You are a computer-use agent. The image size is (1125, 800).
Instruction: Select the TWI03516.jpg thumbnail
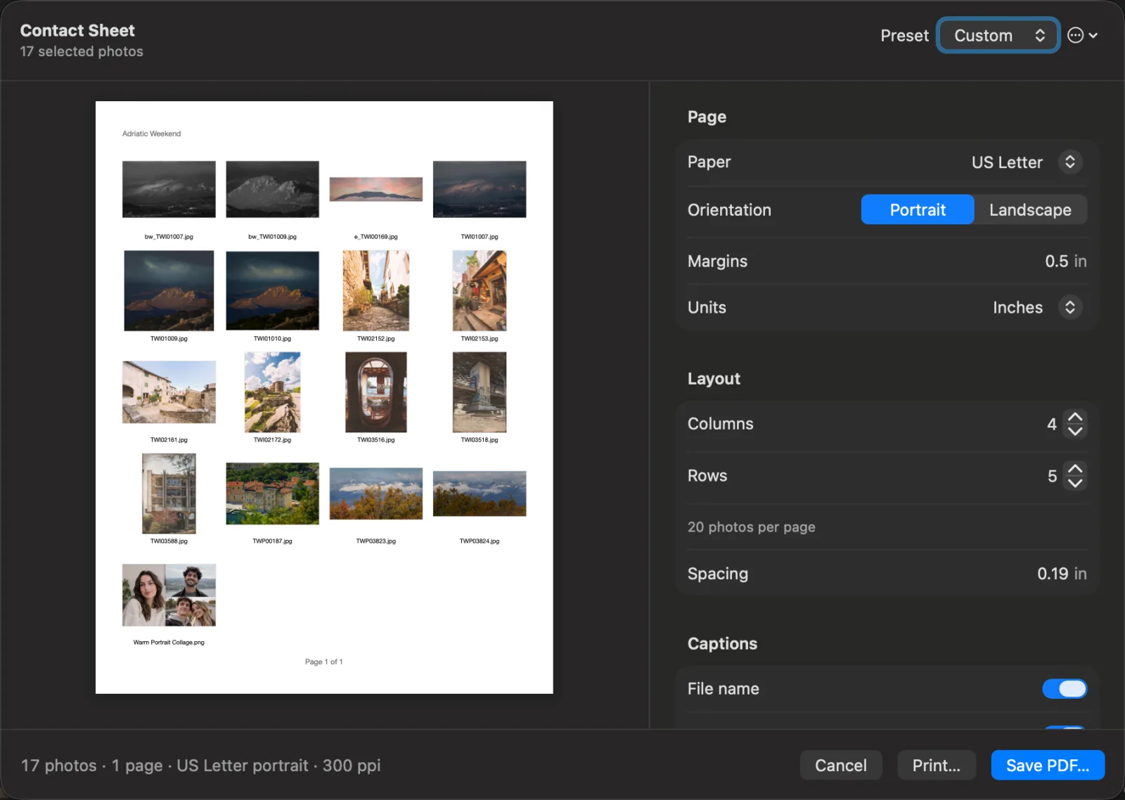tap(376, 392)
